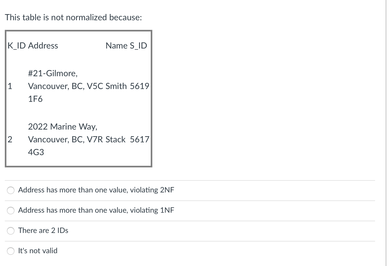Image resolution: width=390 pixels, height=266 pixels.
Task: Click the S_ID column header
Action: [140, 46]
